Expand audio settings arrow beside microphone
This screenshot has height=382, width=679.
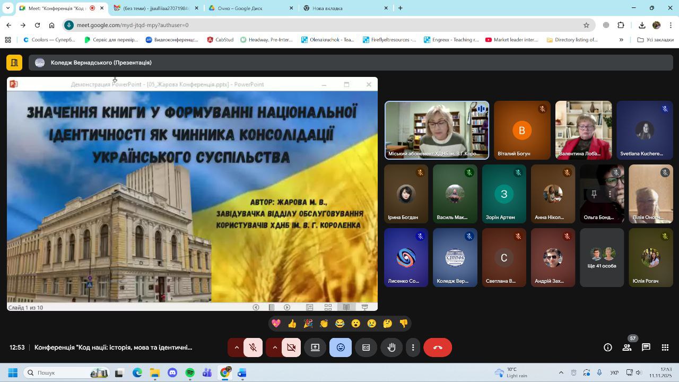(237, 348)
